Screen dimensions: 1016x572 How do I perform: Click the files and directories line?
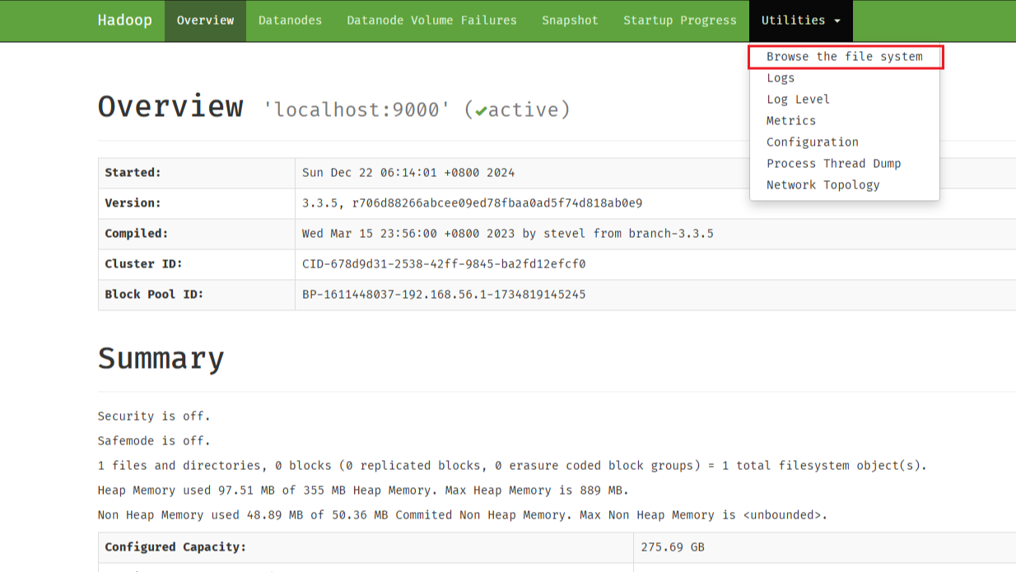[x=512, y=466]
